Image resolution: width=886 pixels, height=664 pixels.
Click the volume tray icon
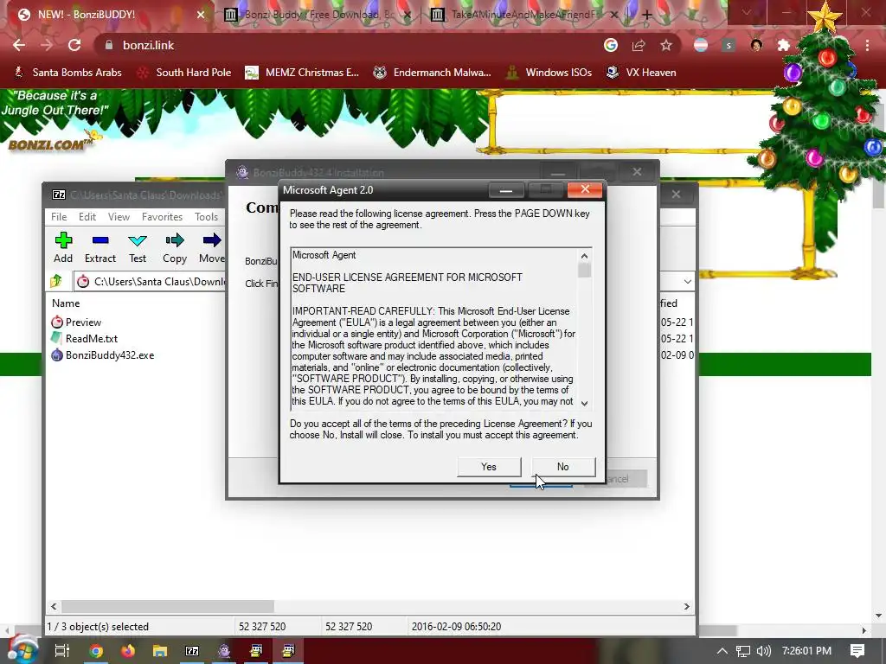[x=763, y=651]
